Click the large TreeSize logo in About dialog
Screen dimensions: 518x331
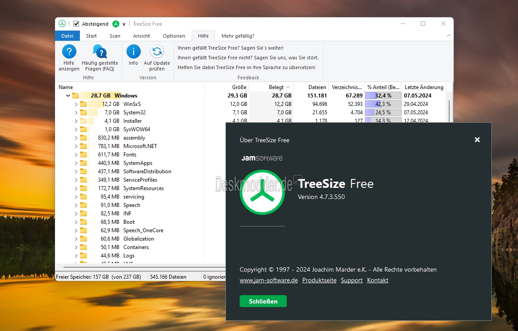262,192
